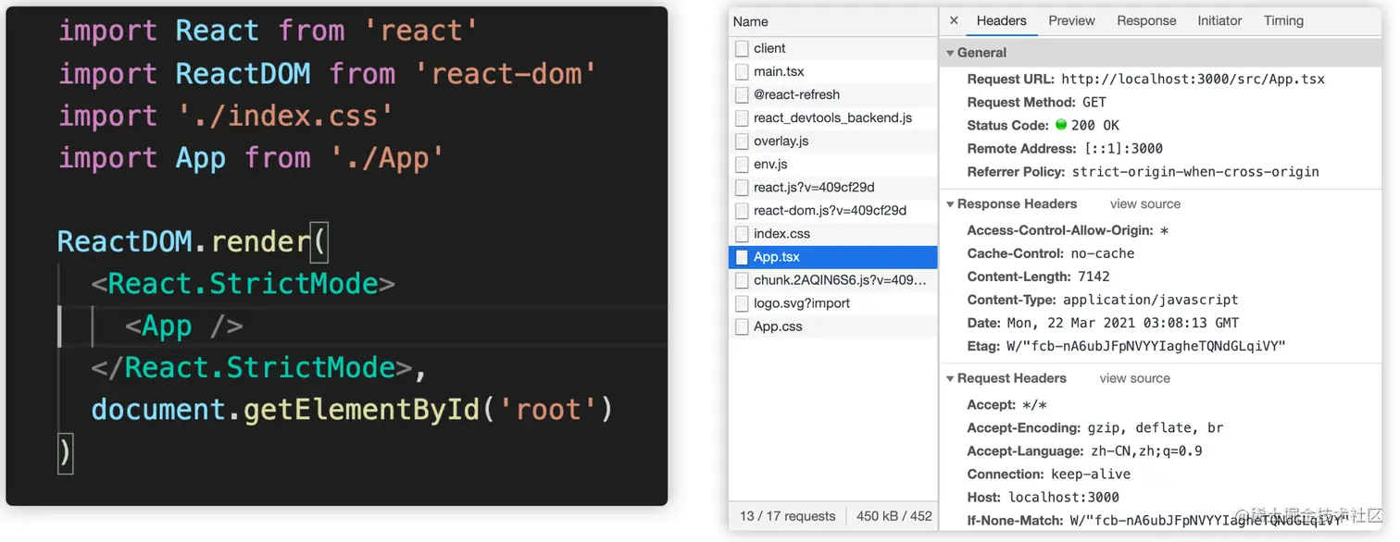Click view source for Response Headers
The width and height of the screenshot is (1400, 542).
tap(1145, 204)
